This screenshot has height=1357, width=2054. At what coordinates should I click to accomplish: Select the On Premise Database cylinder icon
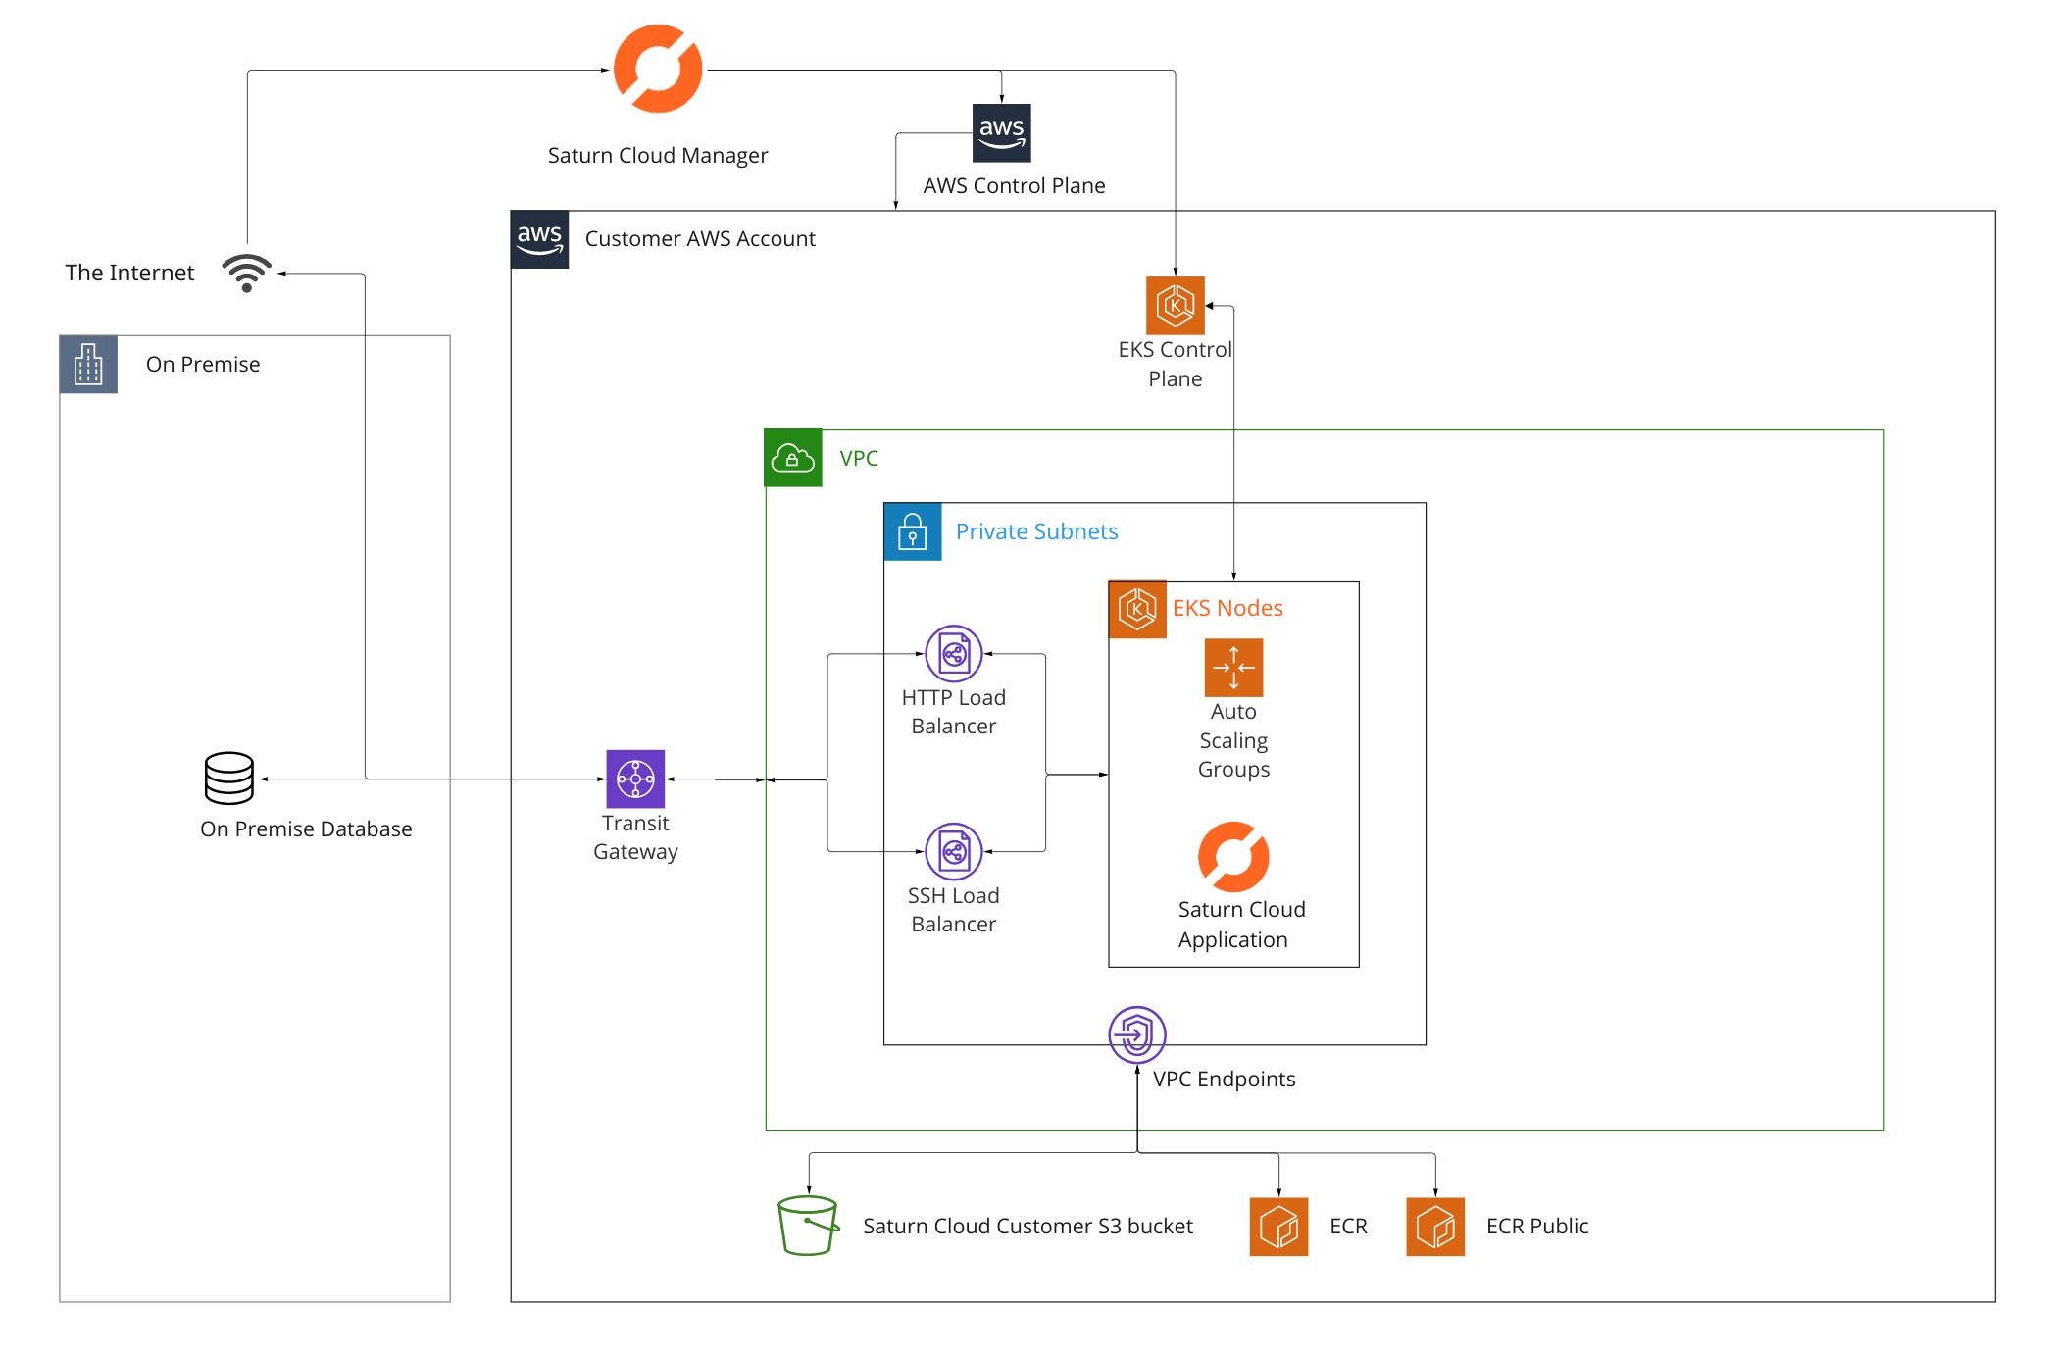pyautogui.click(x=229, y=778)
